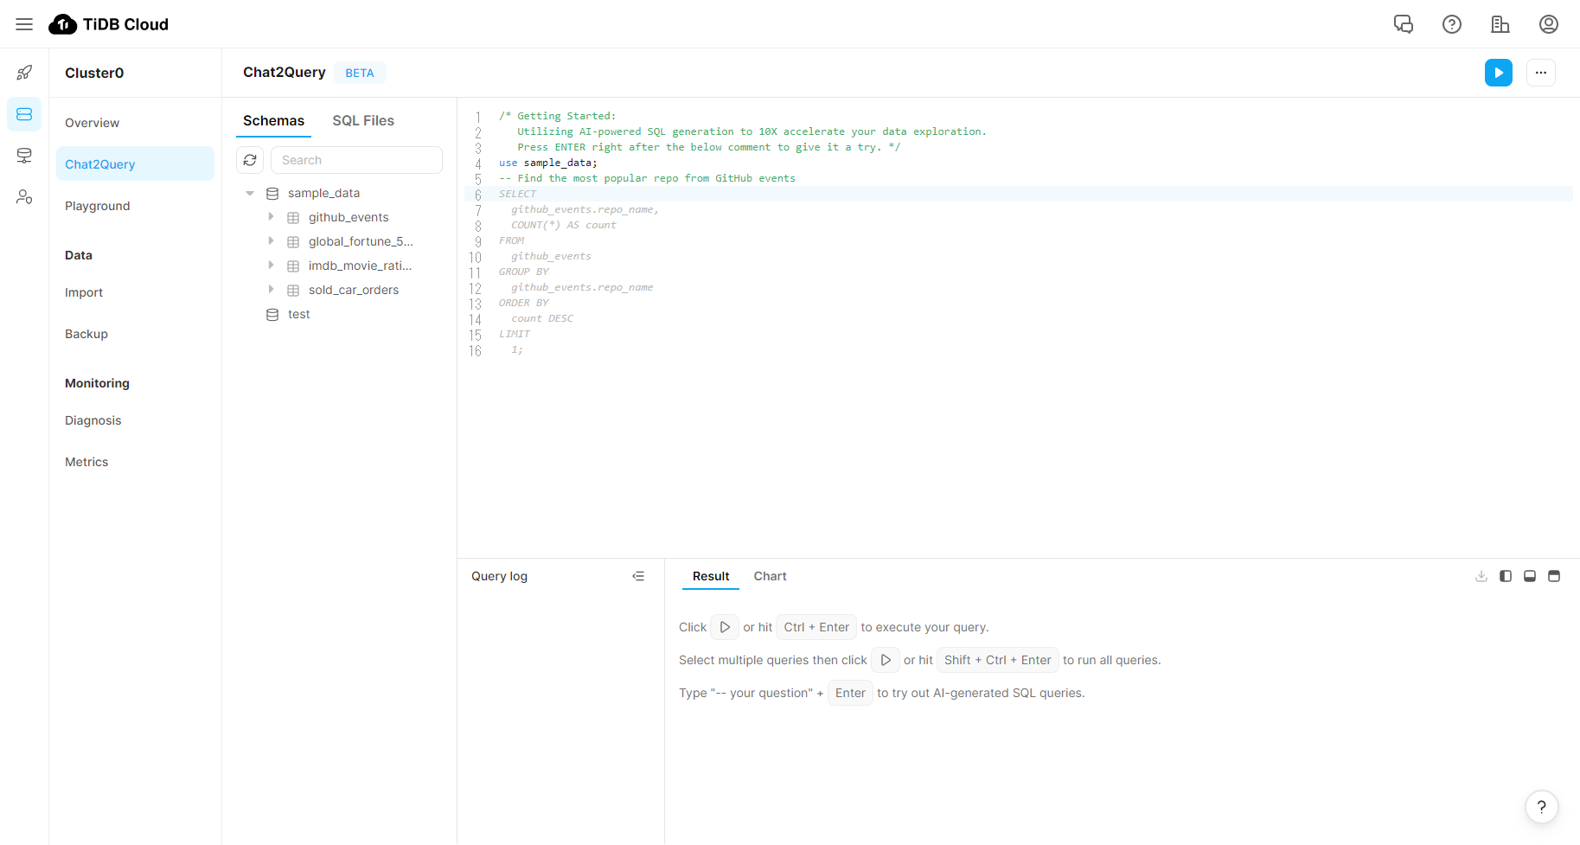Expand the global_fortune_5... table
Viewport: 1580px width, 845px height.
pyautogui.click(x=271, y=241)
